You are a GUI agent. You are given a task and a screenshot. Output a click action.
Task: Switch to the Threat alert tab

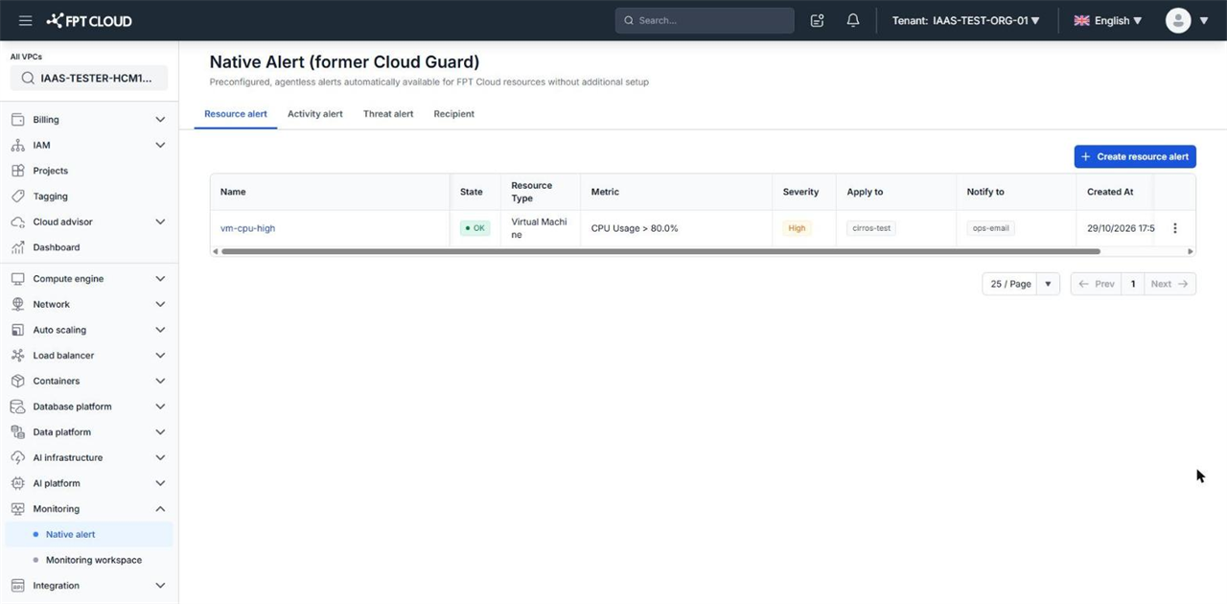coord(388,114)
